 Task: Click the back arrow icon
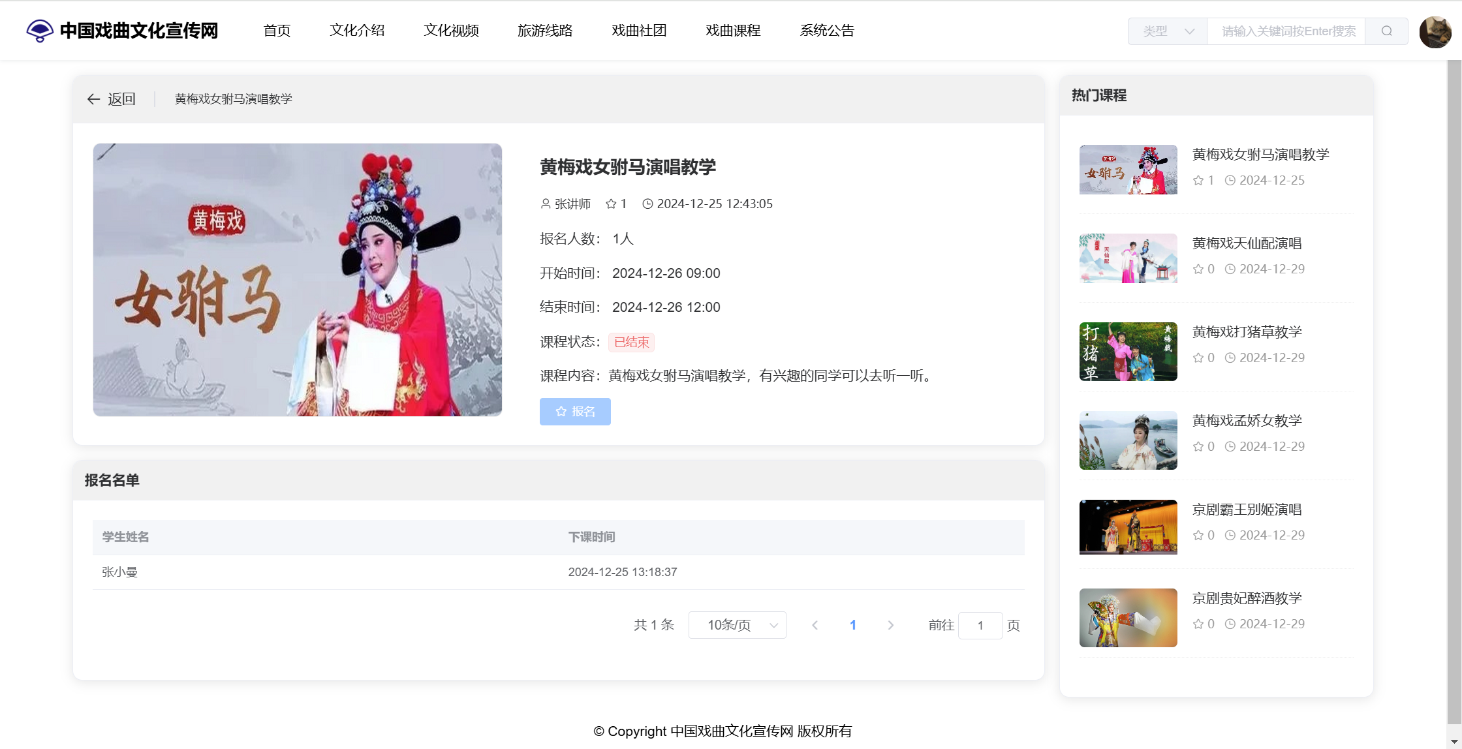click(93, 99)
